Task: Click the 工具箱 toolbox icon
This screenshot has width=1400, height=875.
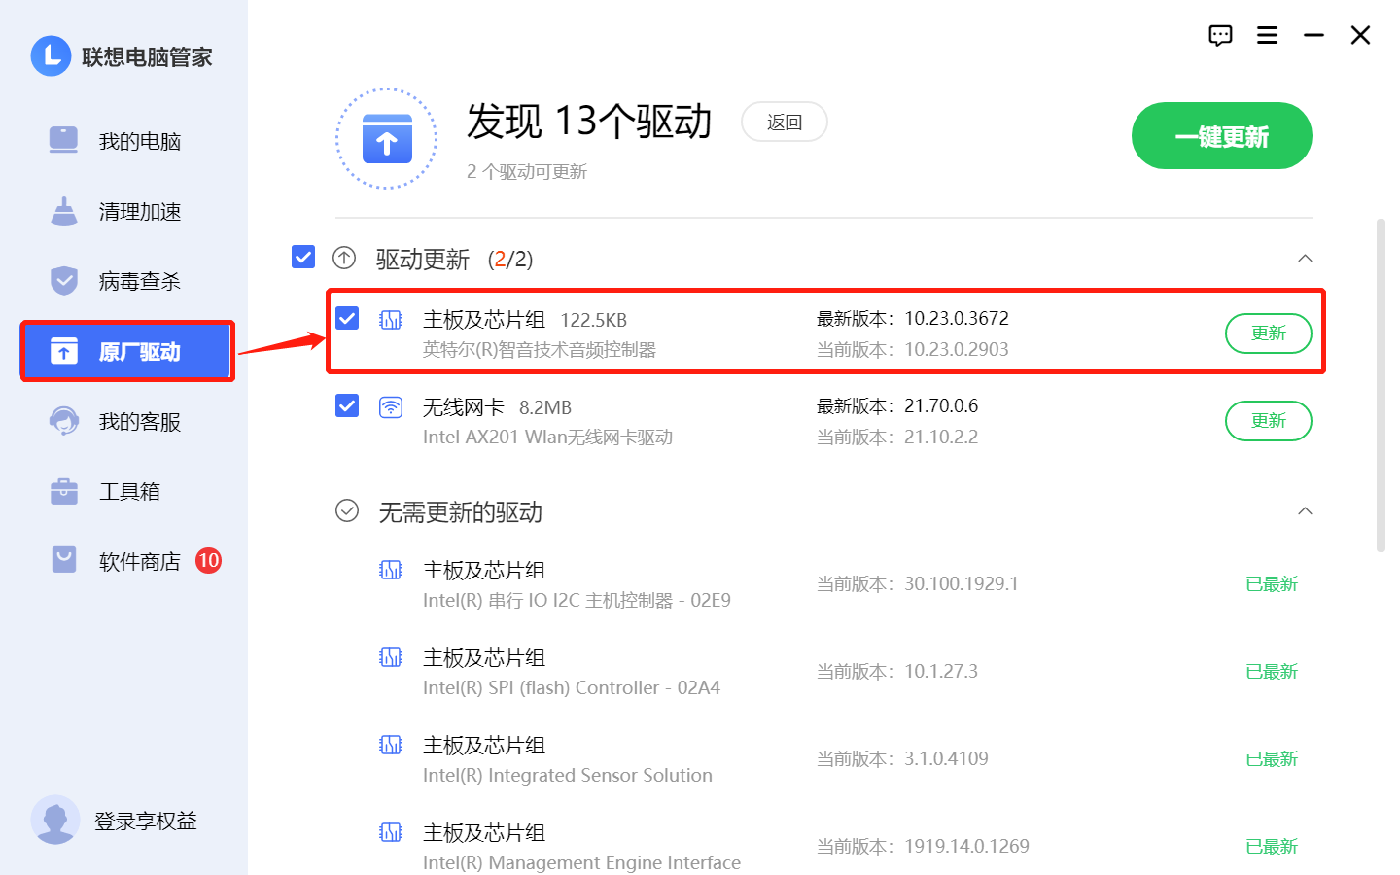Action: 64,491
